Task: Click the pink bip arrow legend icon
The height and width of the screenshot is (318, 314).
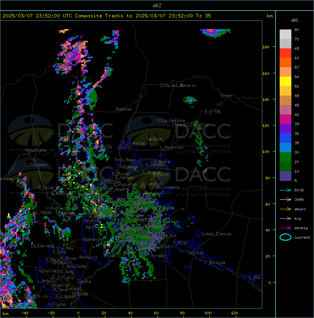Action: (x=285, y=218)
